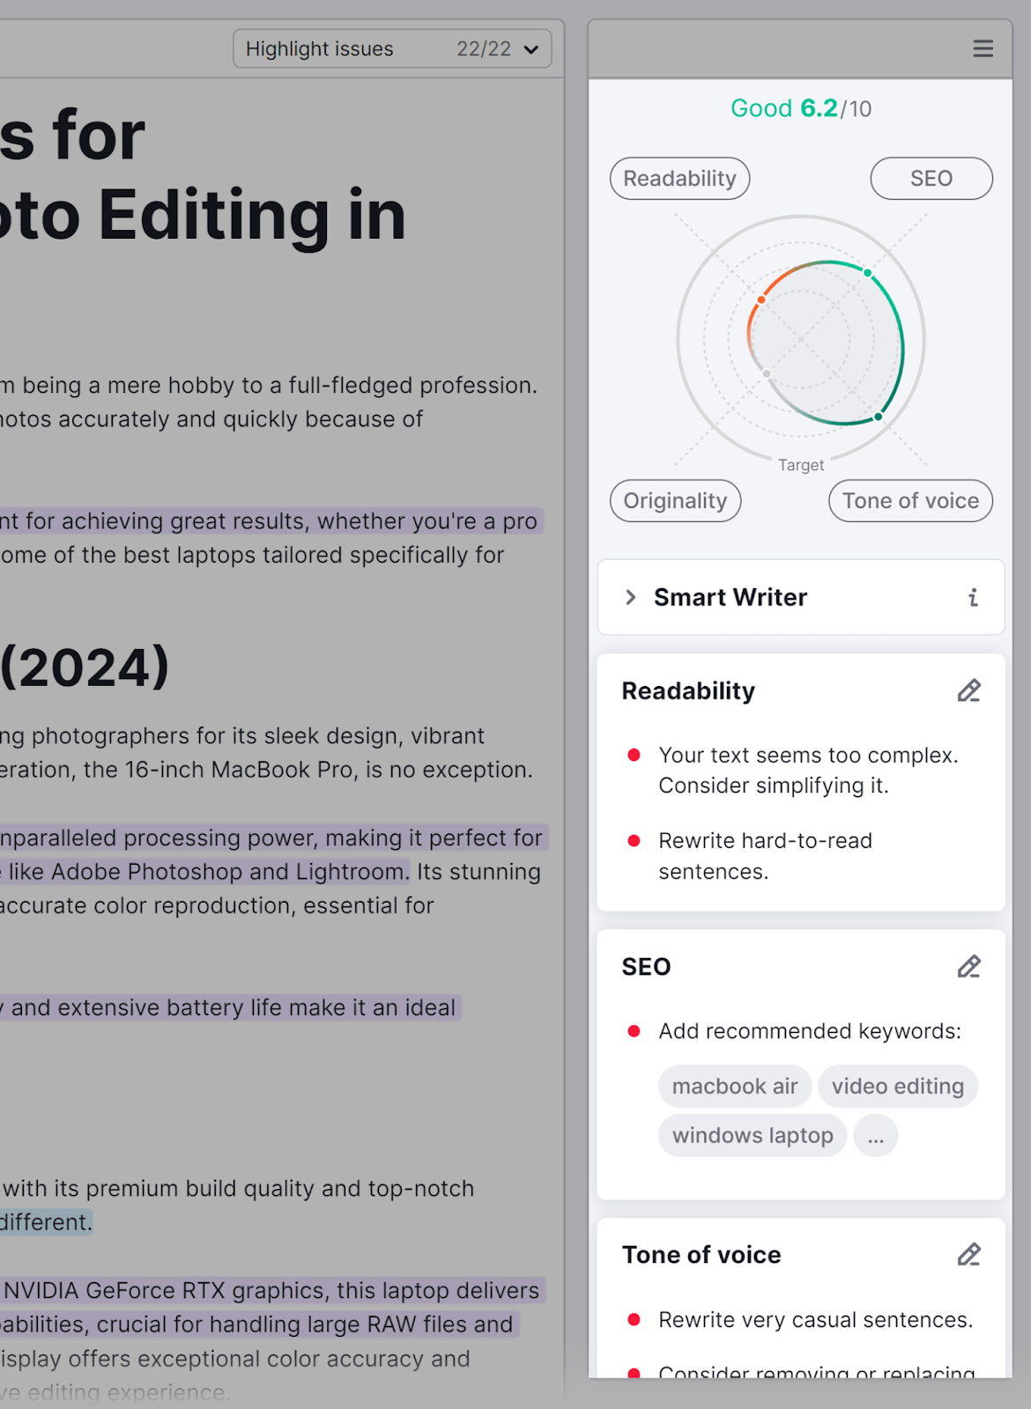Add the 'windows laptop' recommended keyword
1031x1409 pixels.
(x=752, y=1136)
